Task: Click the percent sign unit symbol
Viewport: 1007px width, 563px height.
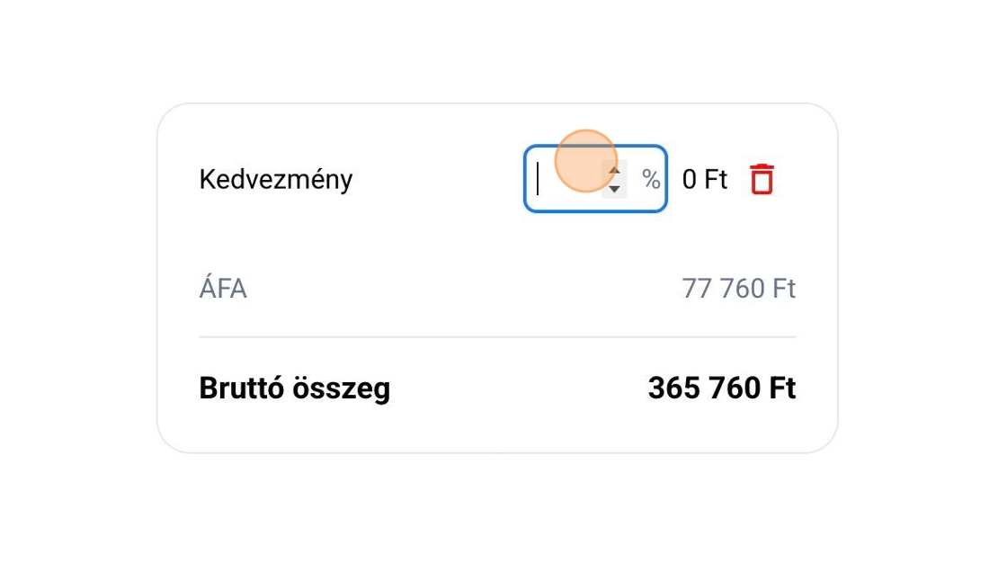Action: click(x=651, y=179)
